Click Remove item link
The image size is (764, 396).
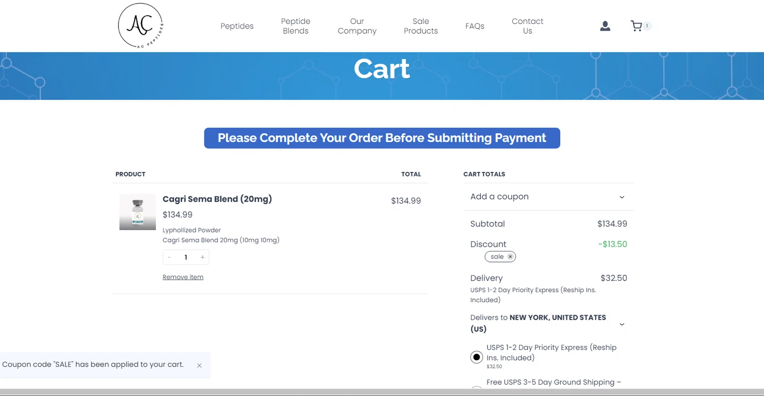[x=183, y=277]
